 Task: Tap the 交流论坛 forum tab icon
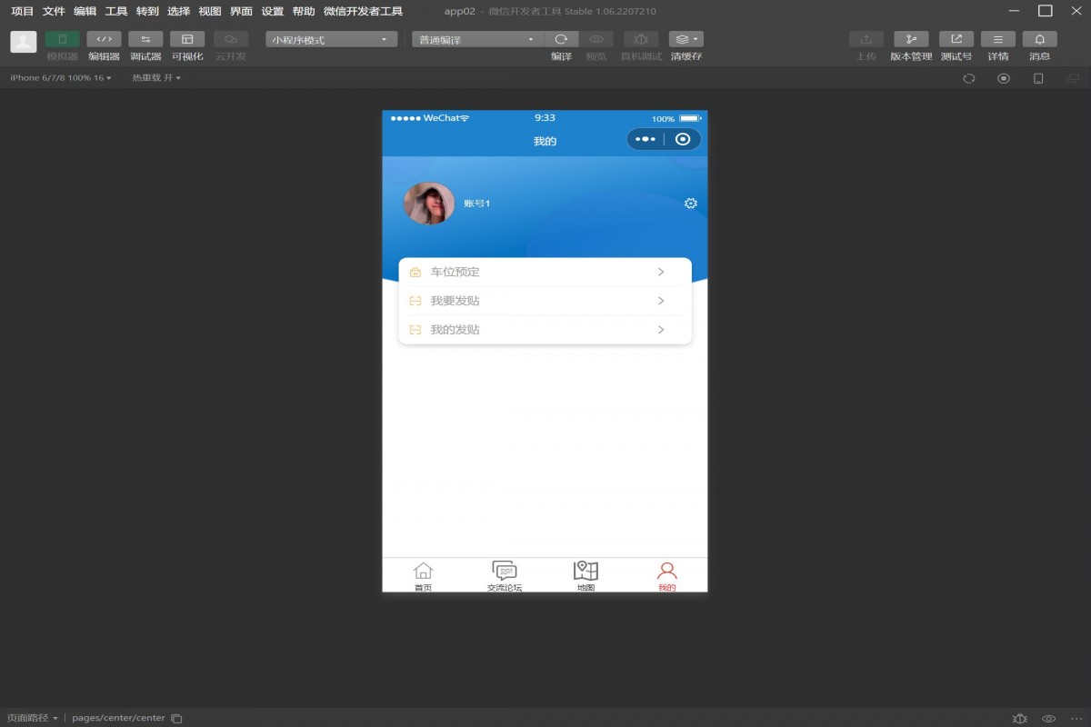[x=504, y=572]
